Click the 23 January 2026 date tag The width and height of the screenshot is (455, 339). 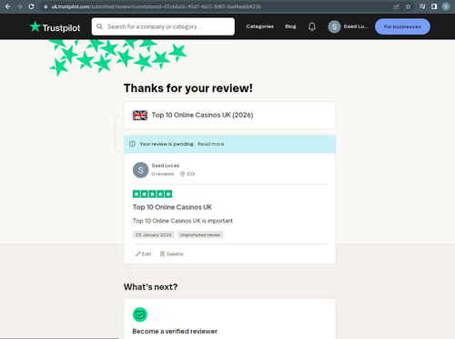pos(154,235)
